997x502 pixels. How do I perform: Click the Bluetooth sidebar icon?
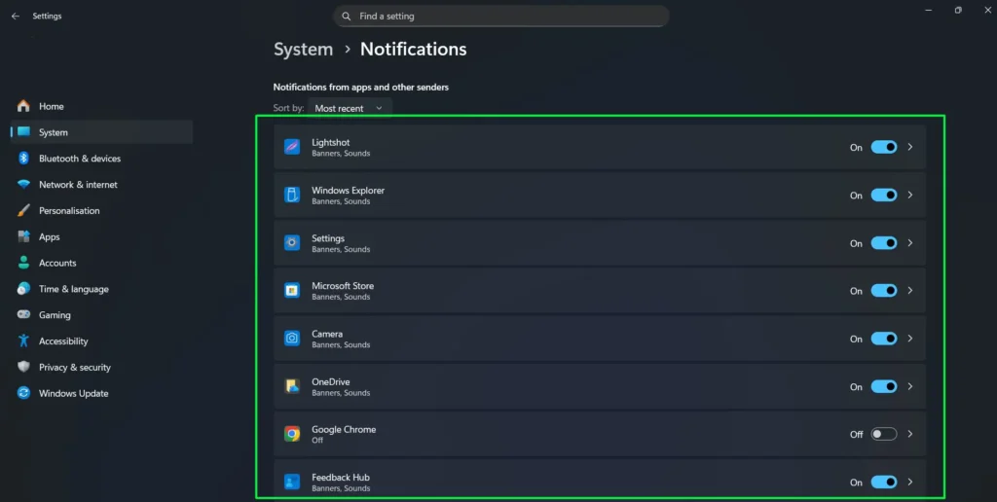tap(23, 159)
